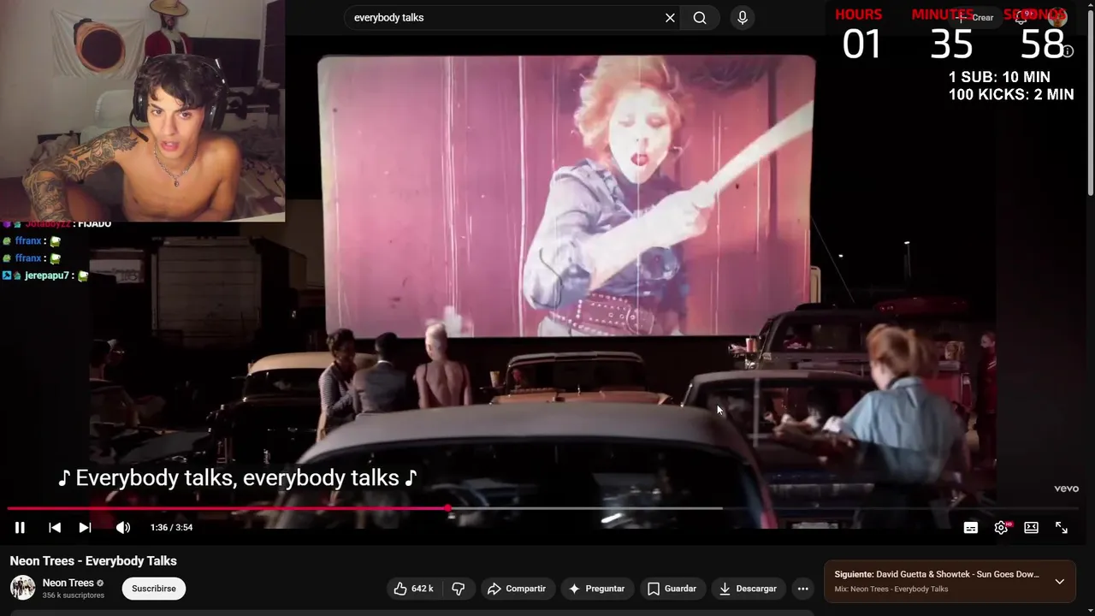1095x616 pixels.
Task: Click the streamer webcam overlay
Action: 142,111
